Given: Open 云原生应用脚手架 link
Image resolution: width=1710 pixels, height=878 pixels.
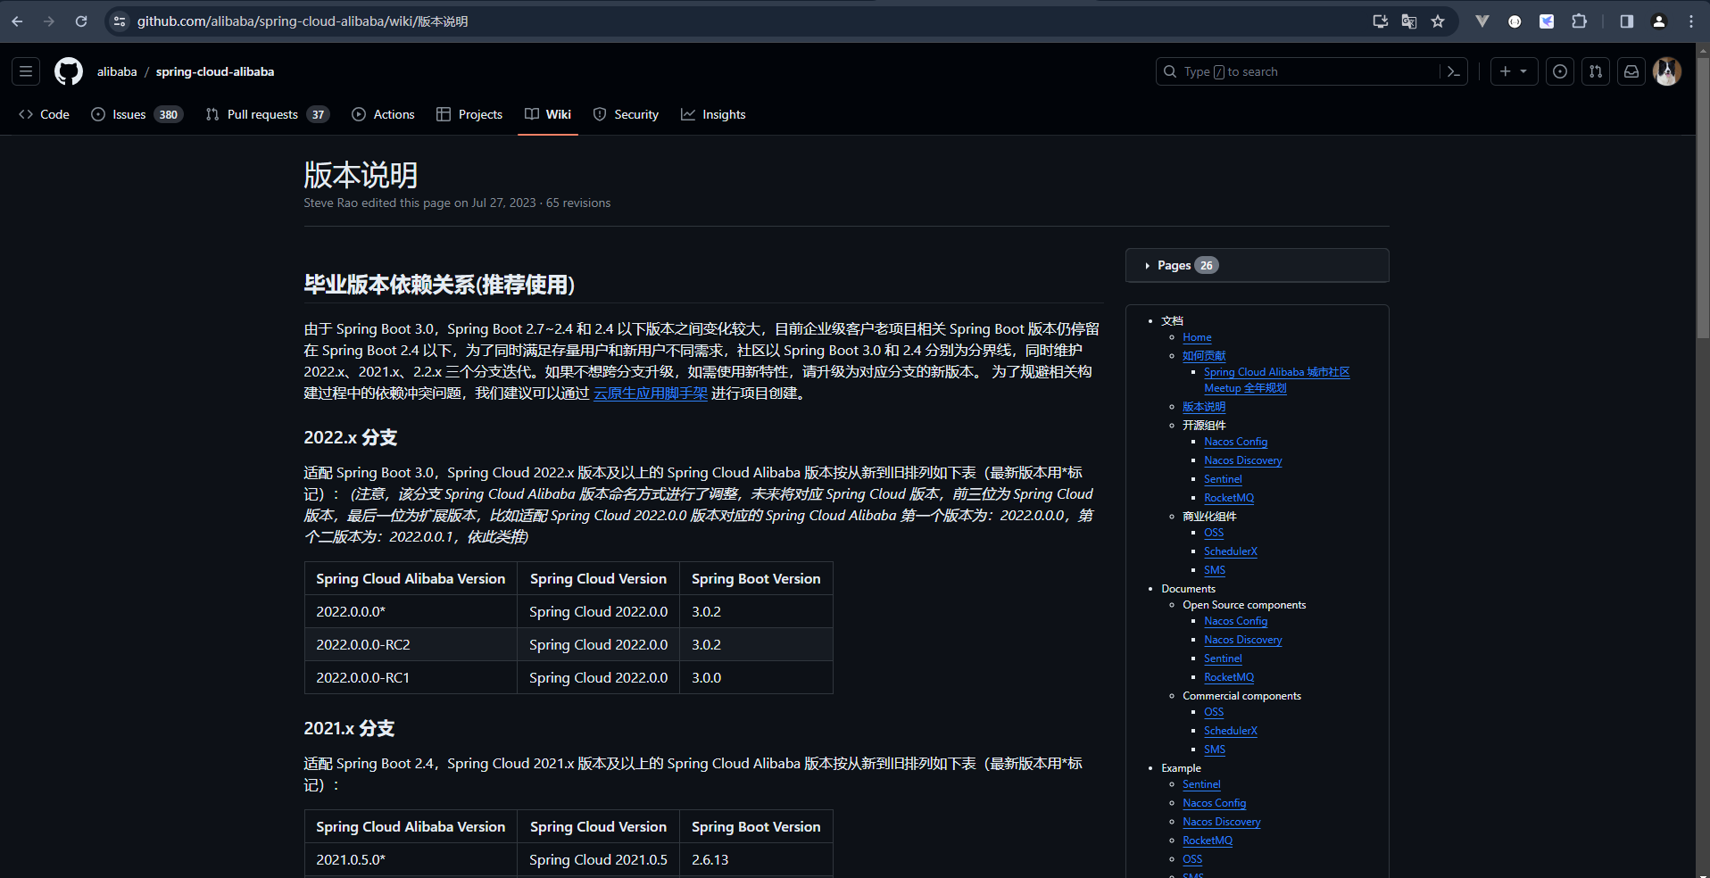Looking at the screenshot, I should (x=651, y=393).
